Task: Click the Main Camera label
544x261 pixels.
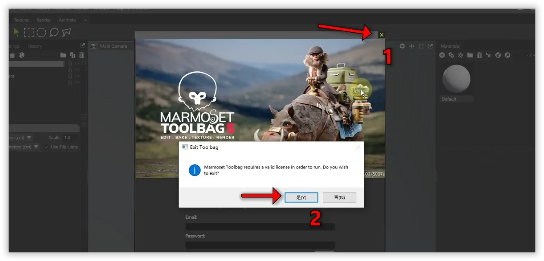Action: tap(114, 46)
